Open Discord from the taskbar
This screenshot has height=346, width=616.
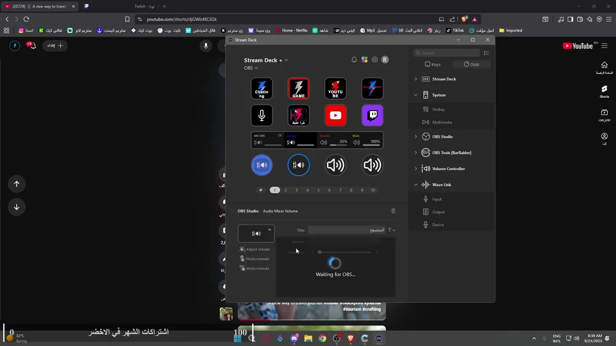[x=294, y=338]
